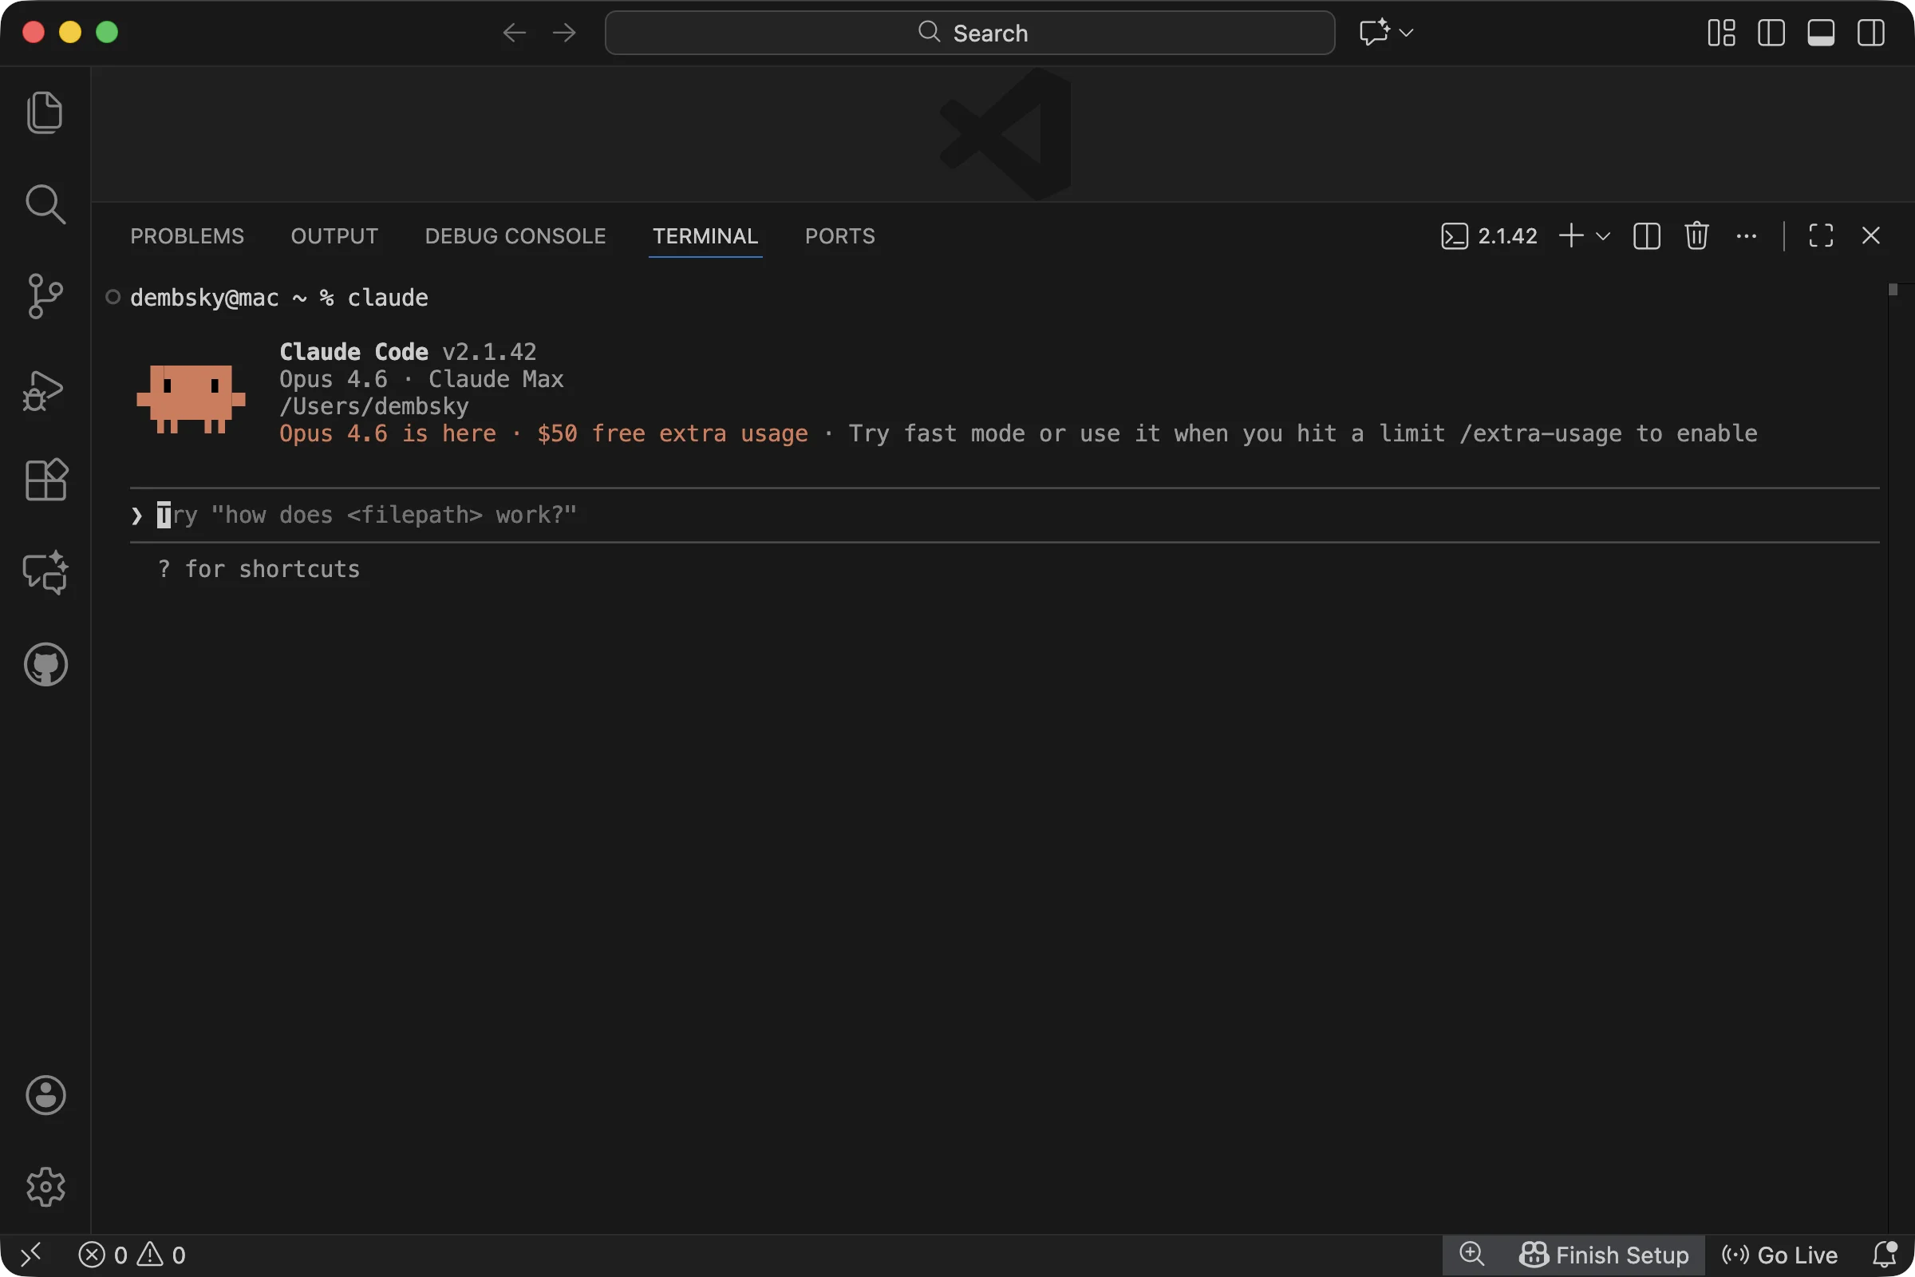This screenshot has height=1277, width=1915.
Task: Click Finish Setup in the status bar
Action: 1605,1254
